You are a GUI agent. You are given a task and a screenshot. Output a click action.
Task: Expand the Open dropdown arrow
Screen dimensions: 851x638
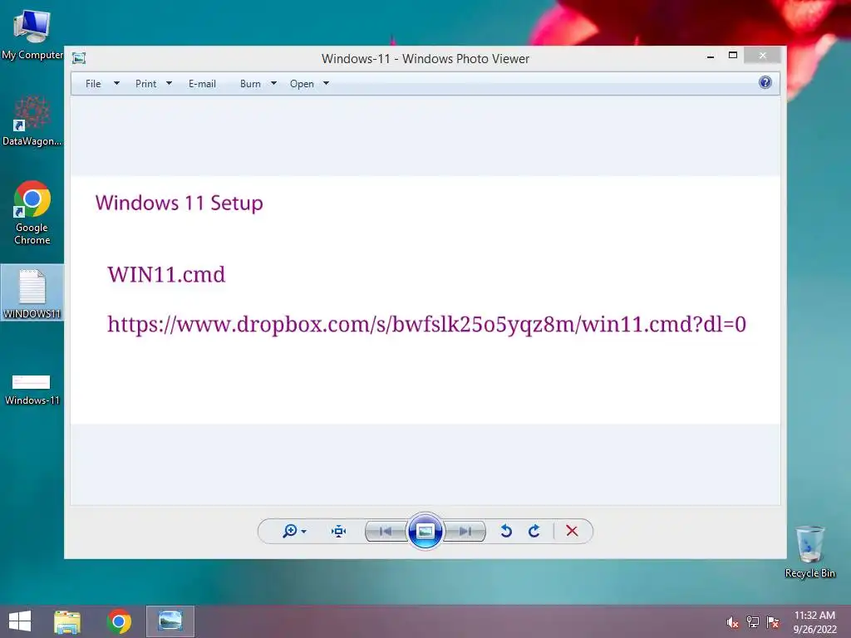tap(326, 84)
